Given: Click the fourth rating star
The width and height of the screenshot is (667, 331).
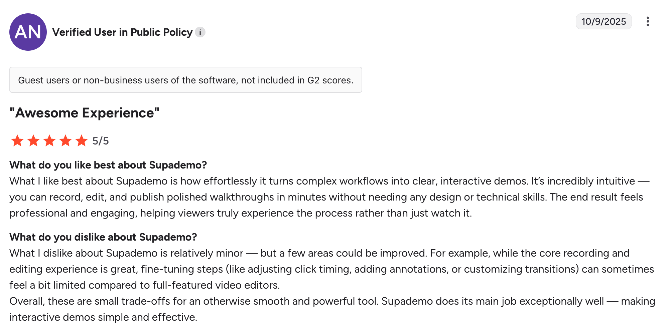Looking at the screenshot, I should pos(65,141).
